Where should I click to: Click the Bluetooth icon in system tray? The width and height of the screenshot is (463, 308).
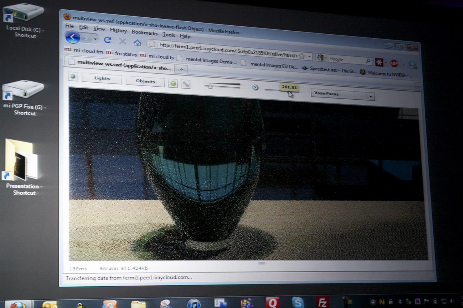[x=400, y=302]
